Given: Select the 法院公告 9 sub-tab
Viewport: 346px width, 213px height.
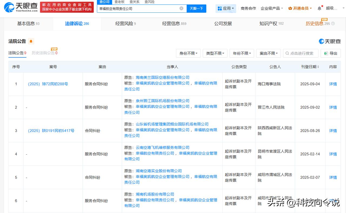Looking at the screenshot, I should pos(17,53).
